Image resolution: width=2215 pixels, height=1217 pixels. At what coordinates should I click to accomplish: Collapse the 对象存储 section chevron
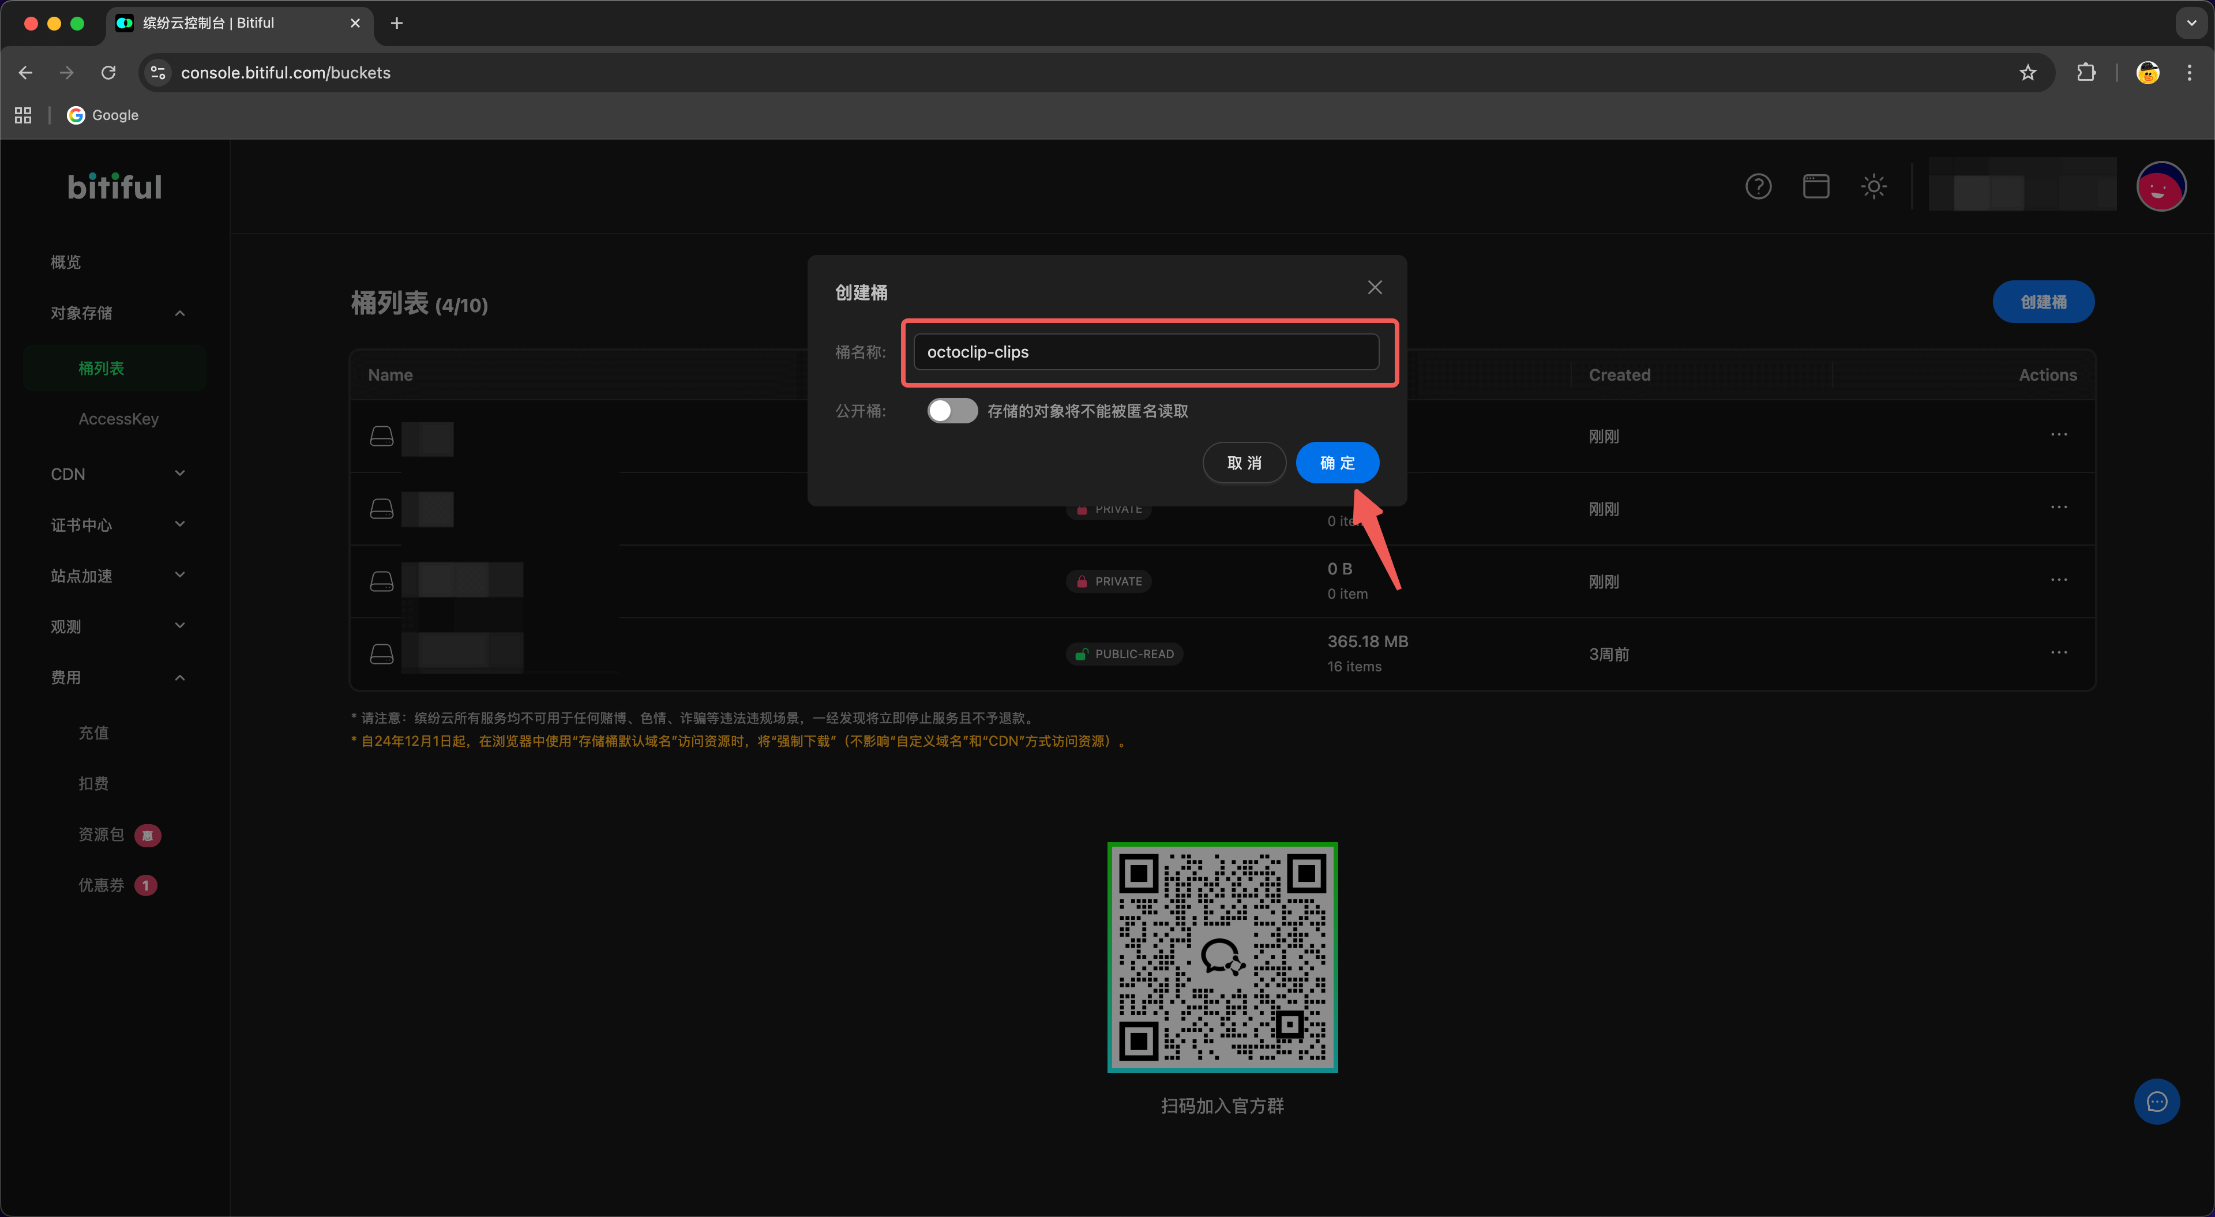[x=180, y=313]
